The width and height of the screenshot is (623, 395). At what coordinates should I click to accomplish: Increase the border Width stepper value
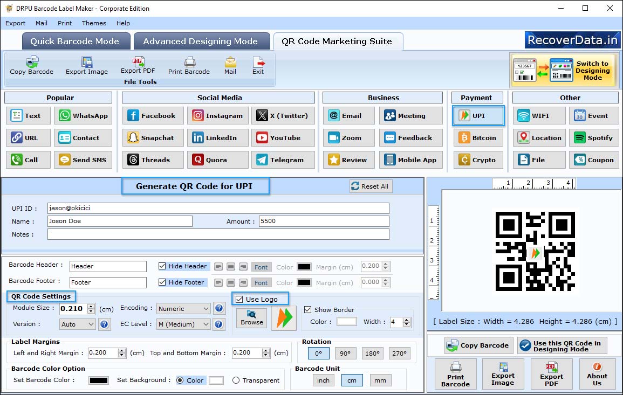(x=407, y=320)
